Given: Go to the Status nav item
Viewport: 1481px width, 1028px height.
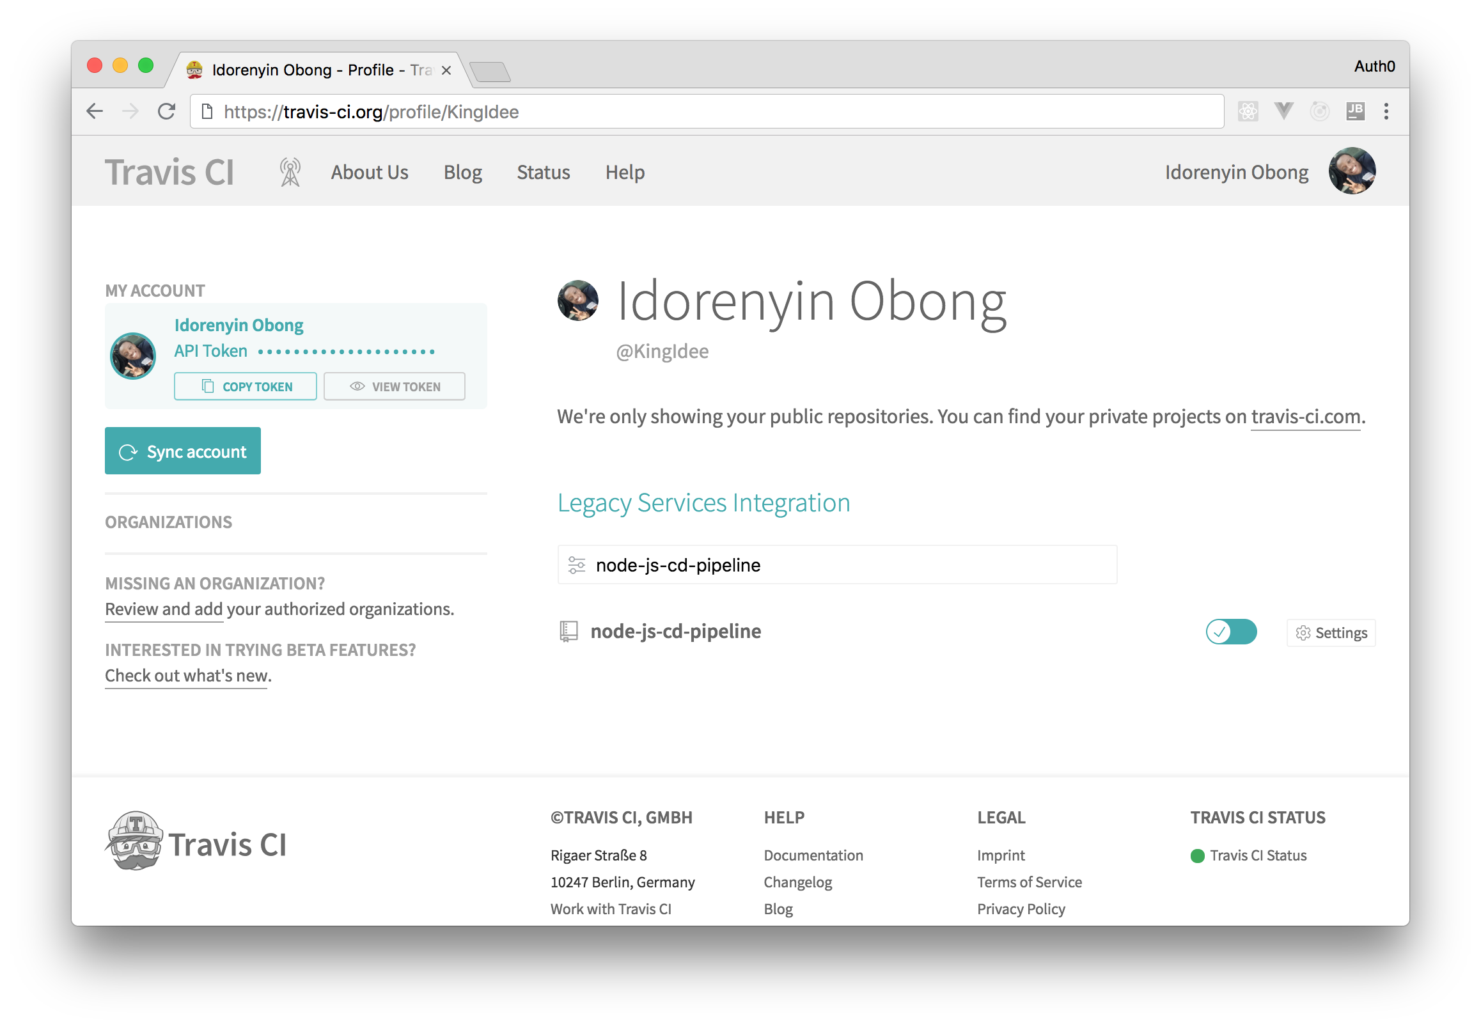Looking at the screenshot, I should pyautogui.click(x=543, y=172).
